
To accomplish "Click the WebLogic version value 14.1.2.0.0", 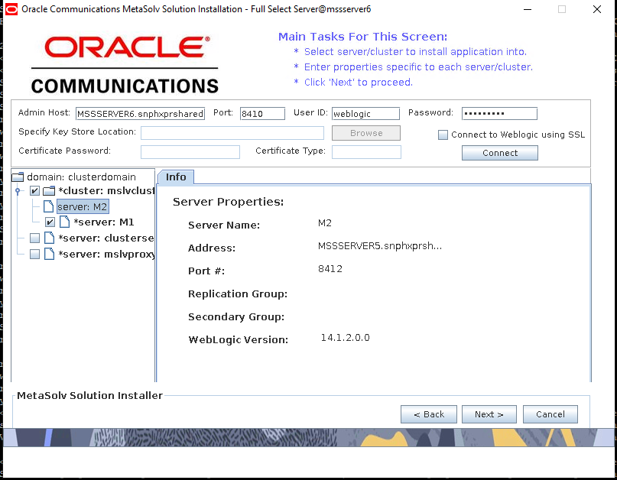I will [x=345, y=338].
